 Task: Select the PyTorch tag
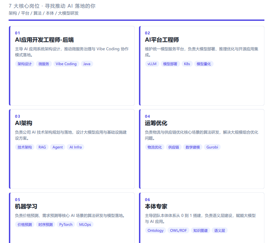point(66,224)
